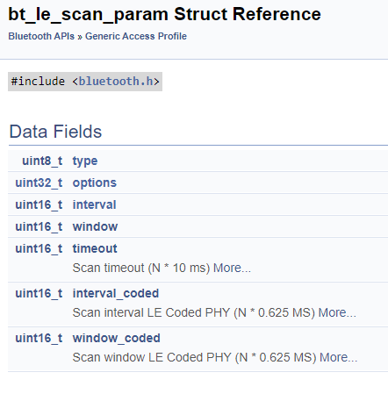
Task: Click uint16_t type name beside 'window_coded'
Action: (39, 338)
